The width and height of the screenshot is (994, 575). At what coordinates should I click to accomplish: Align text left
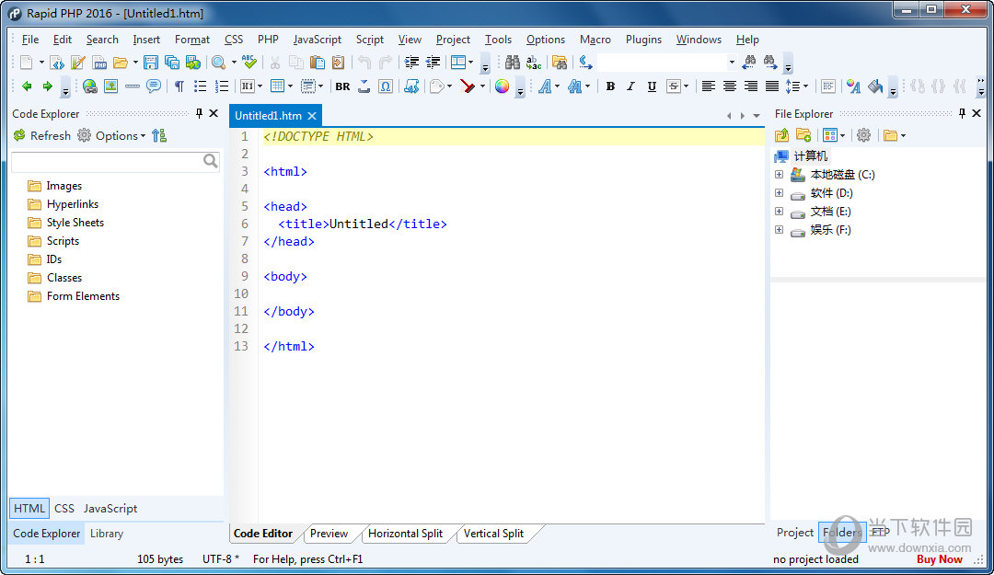tap(709, 86)
